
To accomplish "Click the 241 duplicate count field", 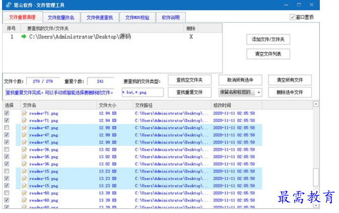I will (100, 81).
